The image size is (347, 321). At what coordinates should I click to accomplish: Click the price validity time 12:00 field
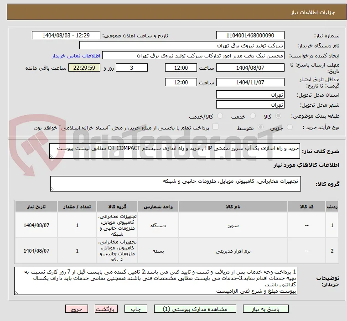[x=181, y=82]
